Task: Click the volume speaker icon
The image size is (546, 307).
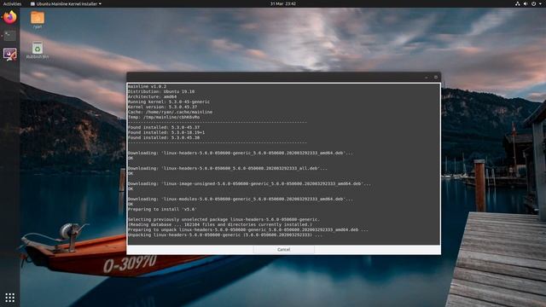Action: point(526,3)
